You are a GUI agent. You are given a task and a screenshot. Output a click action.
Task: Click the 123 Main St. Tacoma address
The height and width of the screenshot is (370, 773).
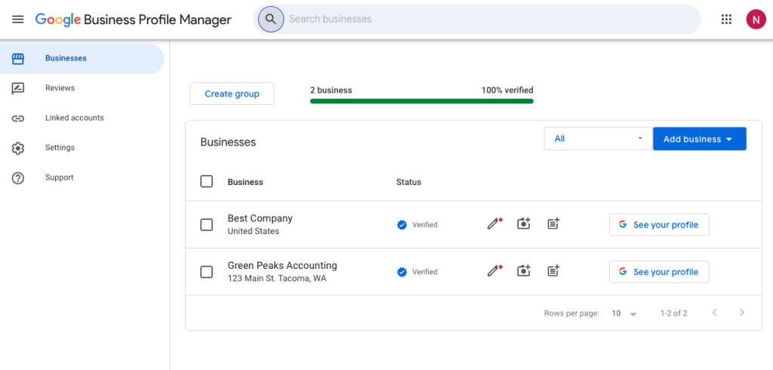(x=276, y=279)
